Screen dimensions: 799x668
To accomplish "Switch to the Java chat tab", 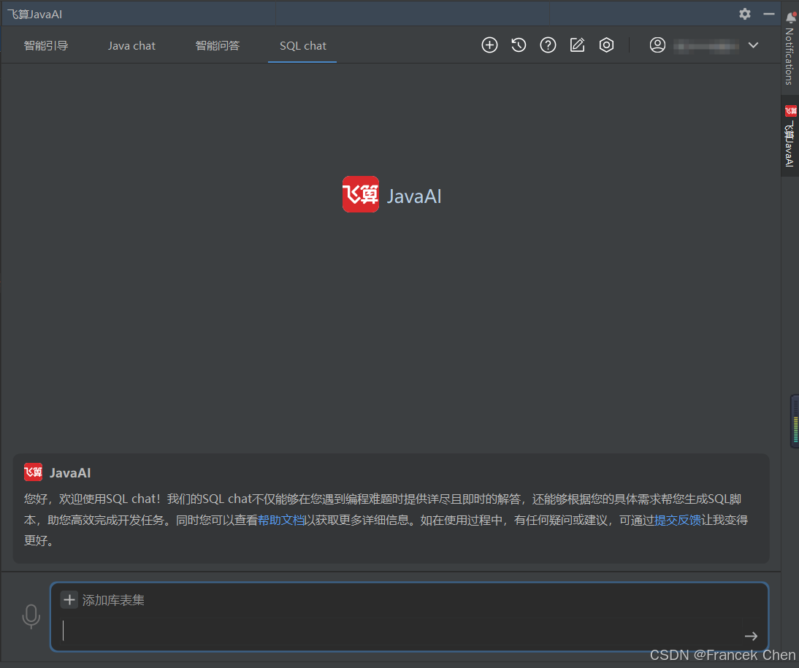I will tap(131, 45).
